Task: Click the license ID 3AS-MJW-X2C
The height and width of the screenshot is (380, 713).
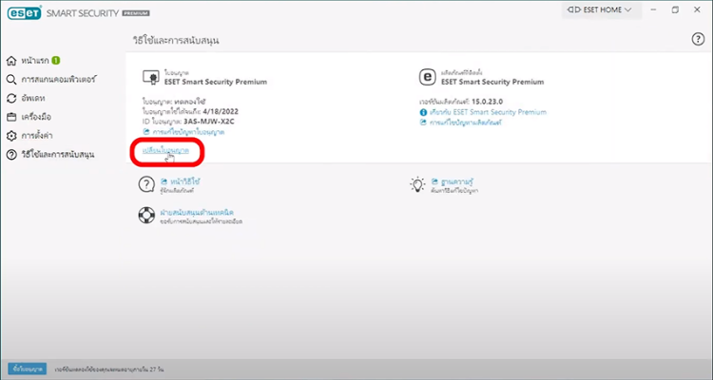Action: click(209, 122)
